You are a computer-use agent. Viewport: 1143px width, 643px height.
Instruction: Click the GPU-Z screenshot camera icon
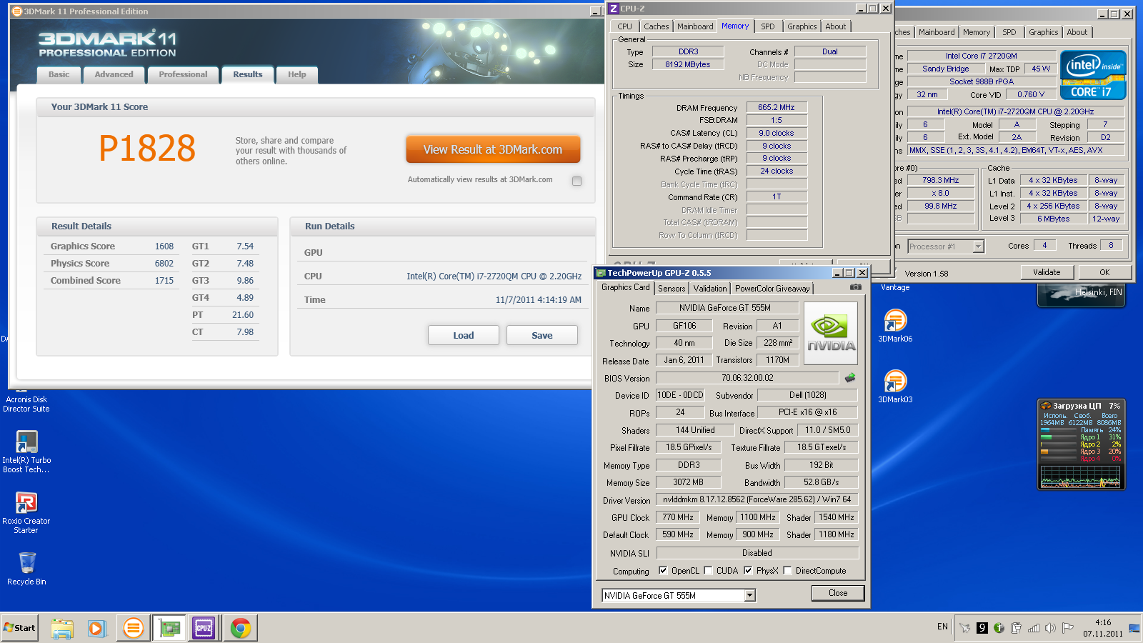pos(855,287)
